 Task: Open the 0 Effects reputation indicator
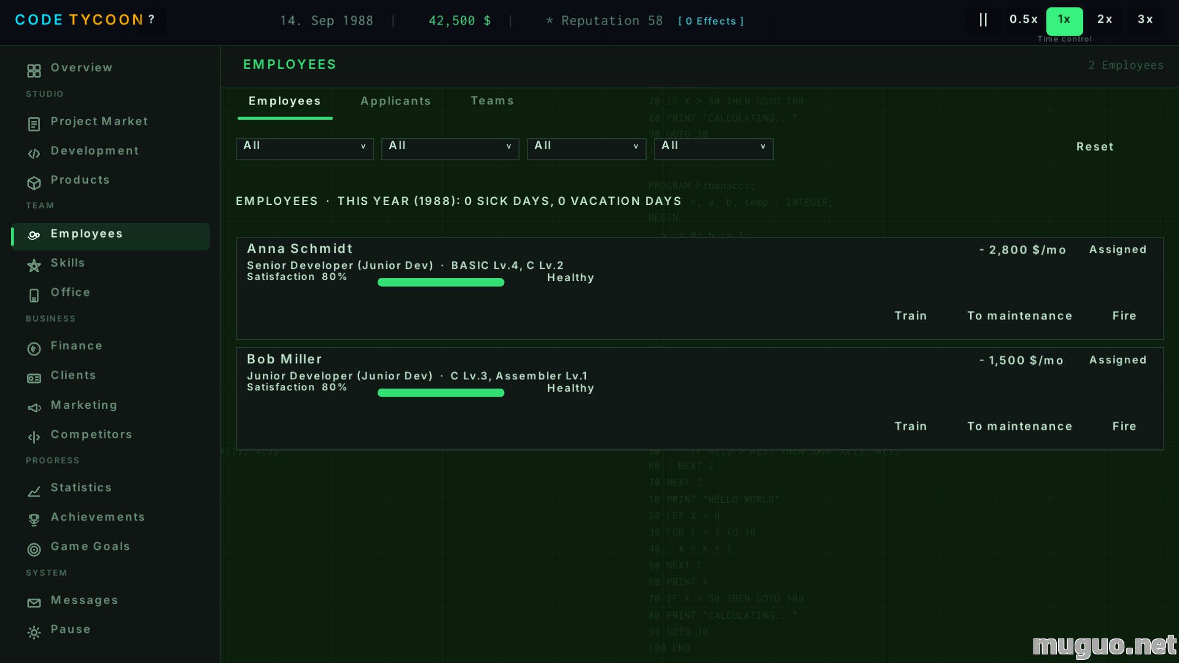[x=711, y=21]
